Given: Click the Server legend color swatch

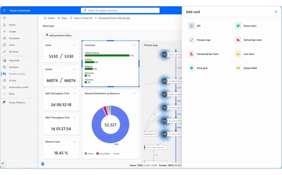Looking at the screenshot, I should click(x=86, y=154).
